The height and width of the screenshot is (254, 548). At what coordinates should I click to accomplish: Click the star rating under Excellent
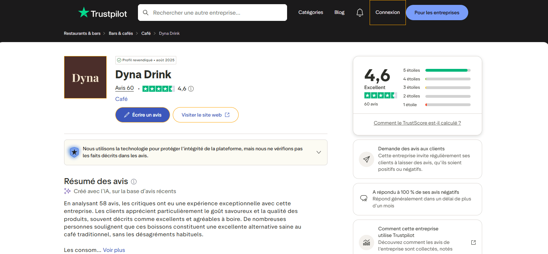pyautogui.click(x=380, y=95)
